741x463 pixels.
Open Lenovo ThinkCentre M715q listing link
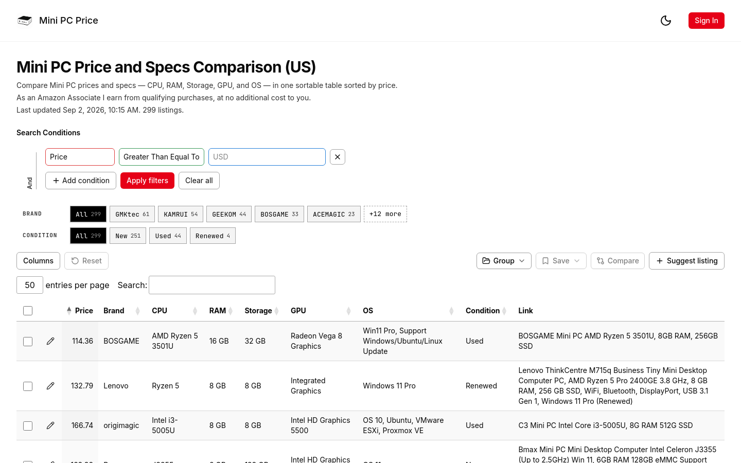click(x=613, y=386)
